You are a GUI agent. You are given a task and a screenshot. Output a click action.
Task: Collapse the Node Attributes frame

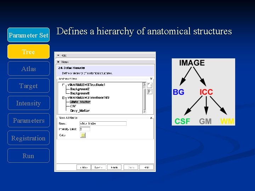coord(151,118)
